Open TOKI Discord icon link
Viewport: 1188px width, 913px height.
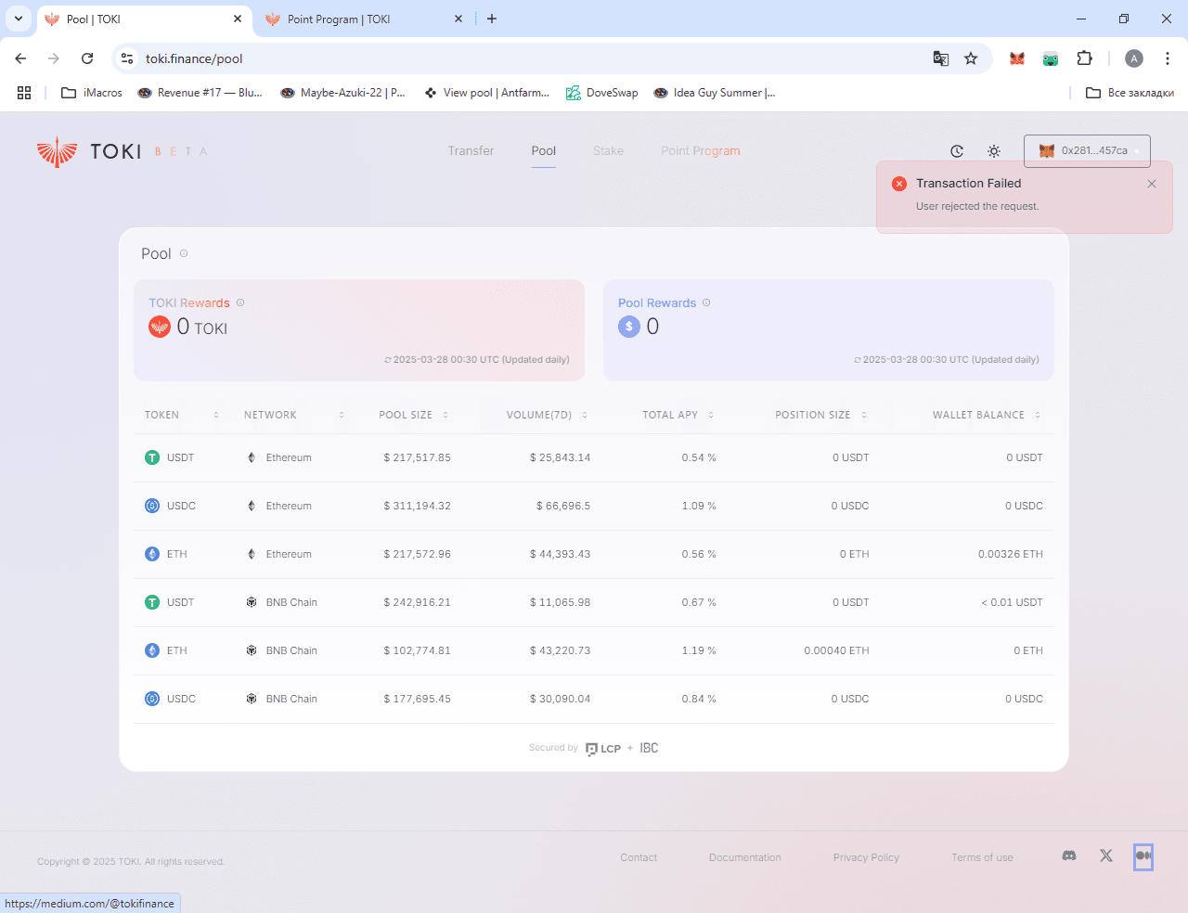point(1069,855)
